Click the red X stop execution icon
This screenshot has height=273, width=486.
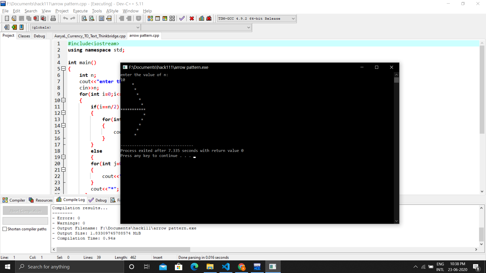click(192, 18)
